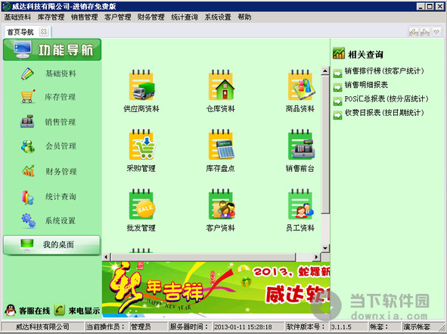This screenshot has height=334, width=447.
Task: Click the chart icon beside 财务管理
Action: pos(28,170)
